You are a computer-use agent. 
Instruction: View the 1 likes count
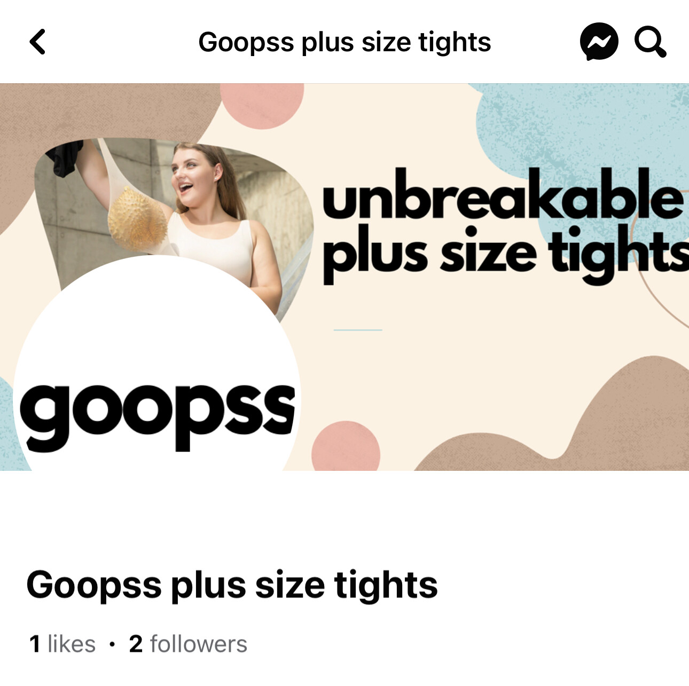(62, 644)
